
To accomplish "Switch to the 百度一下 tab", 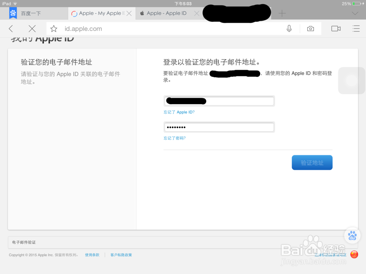I will [x=34, y=13].
